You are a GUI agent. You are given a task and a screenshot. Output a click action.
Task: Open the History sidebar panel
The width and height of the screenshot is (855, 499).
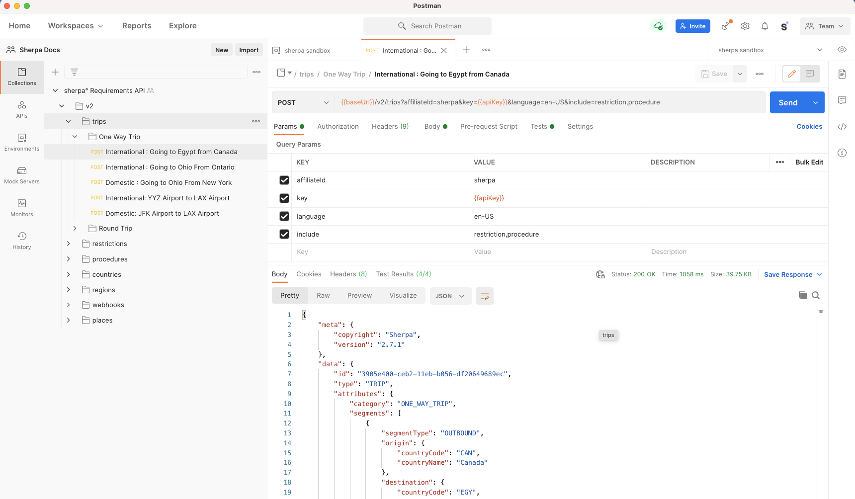pyautogui.click(x=22, y=241)
